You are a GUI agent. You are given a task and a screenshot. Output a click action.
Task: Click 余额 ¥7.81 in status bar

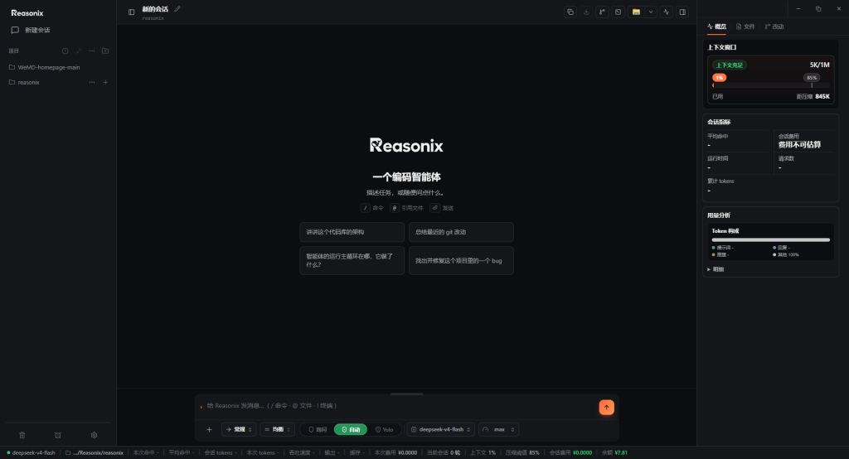(614, 453)
